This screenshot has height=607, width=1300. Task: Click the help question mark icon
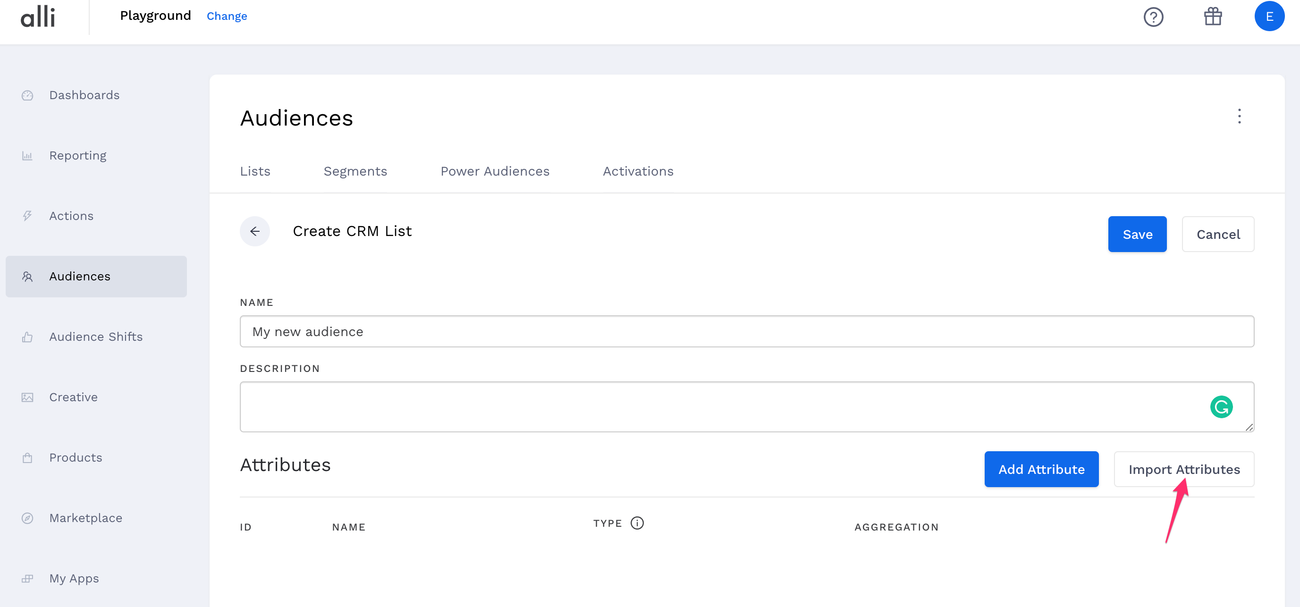click(x=1154, y=17)
